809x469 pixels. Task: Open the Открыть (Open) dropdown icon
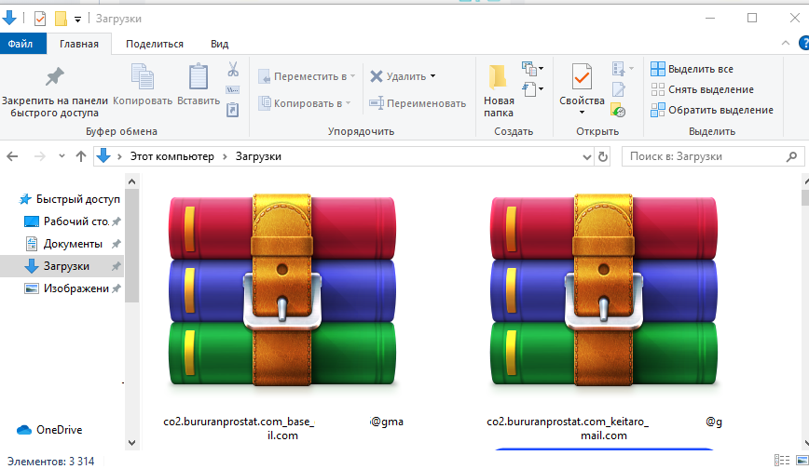tap(623, 69)
